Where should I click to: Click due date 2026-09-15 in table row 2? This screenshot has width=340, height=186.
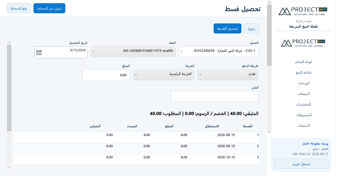click(226, 146)
